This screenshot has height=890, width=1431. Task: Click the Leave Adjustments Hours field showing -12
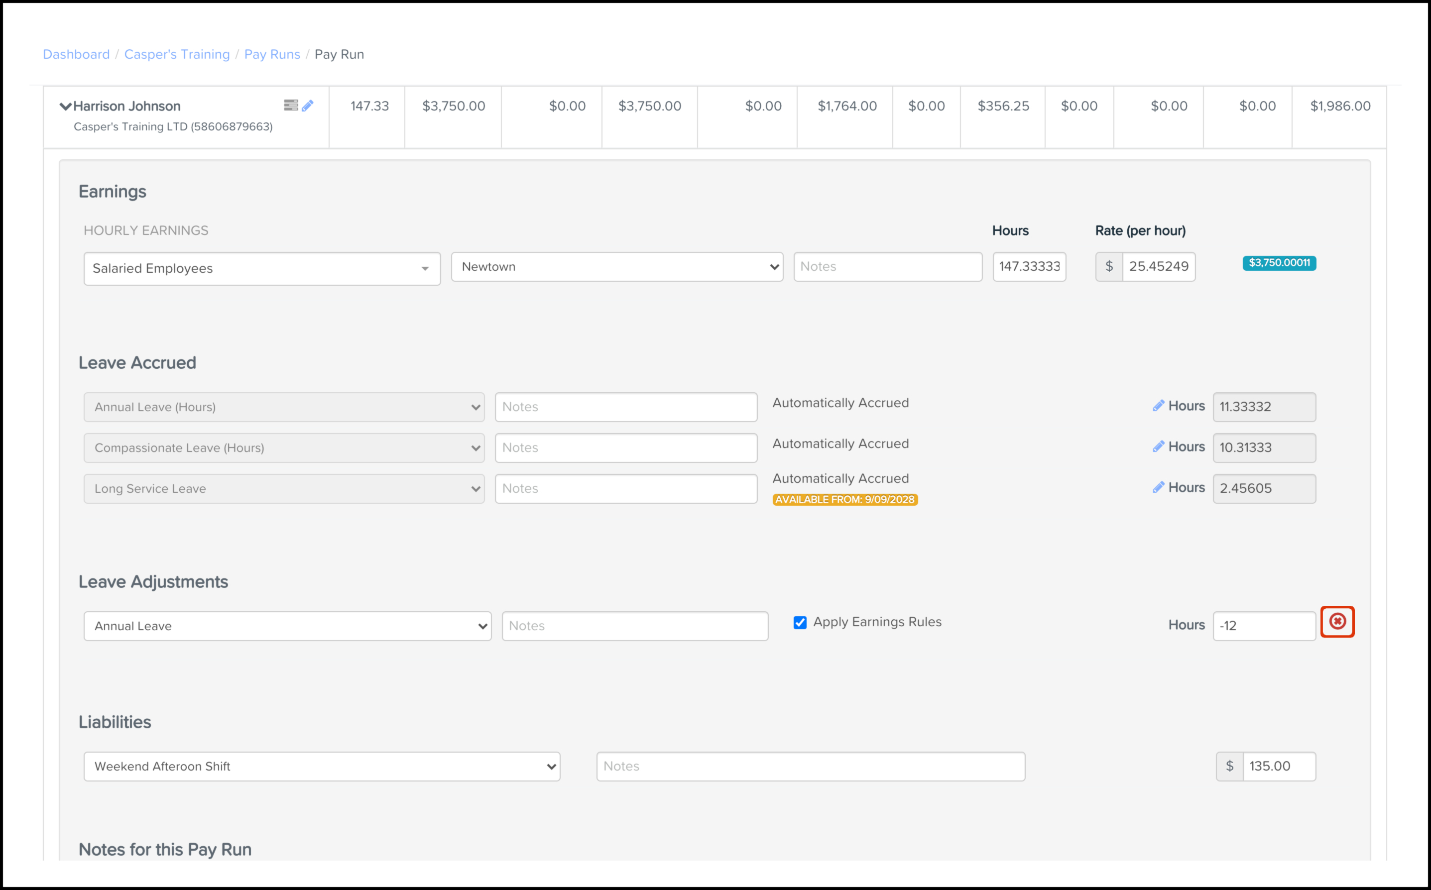click(x=1263, y=626)
